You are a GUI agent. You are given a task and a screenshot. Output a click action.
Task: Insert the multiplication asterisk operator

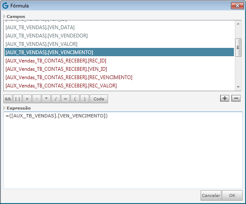coord(46,99)
